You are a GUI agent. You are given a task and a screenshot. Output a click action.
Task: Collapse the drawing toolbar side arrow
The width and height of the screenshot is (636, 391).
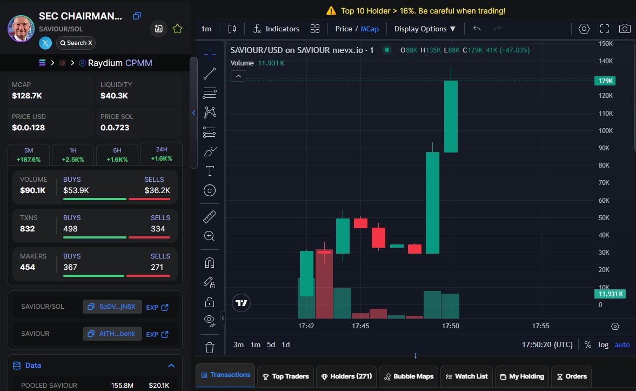[x=223, y=319]
